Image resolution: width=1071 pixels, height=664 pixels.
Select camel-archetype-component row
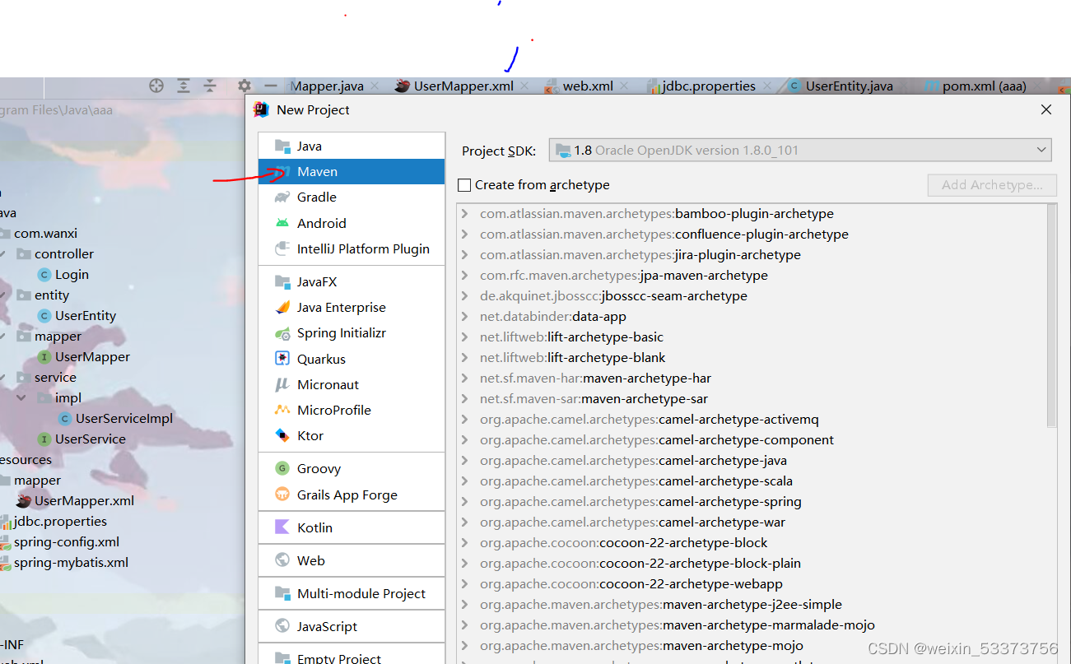[x=752, y=440]
